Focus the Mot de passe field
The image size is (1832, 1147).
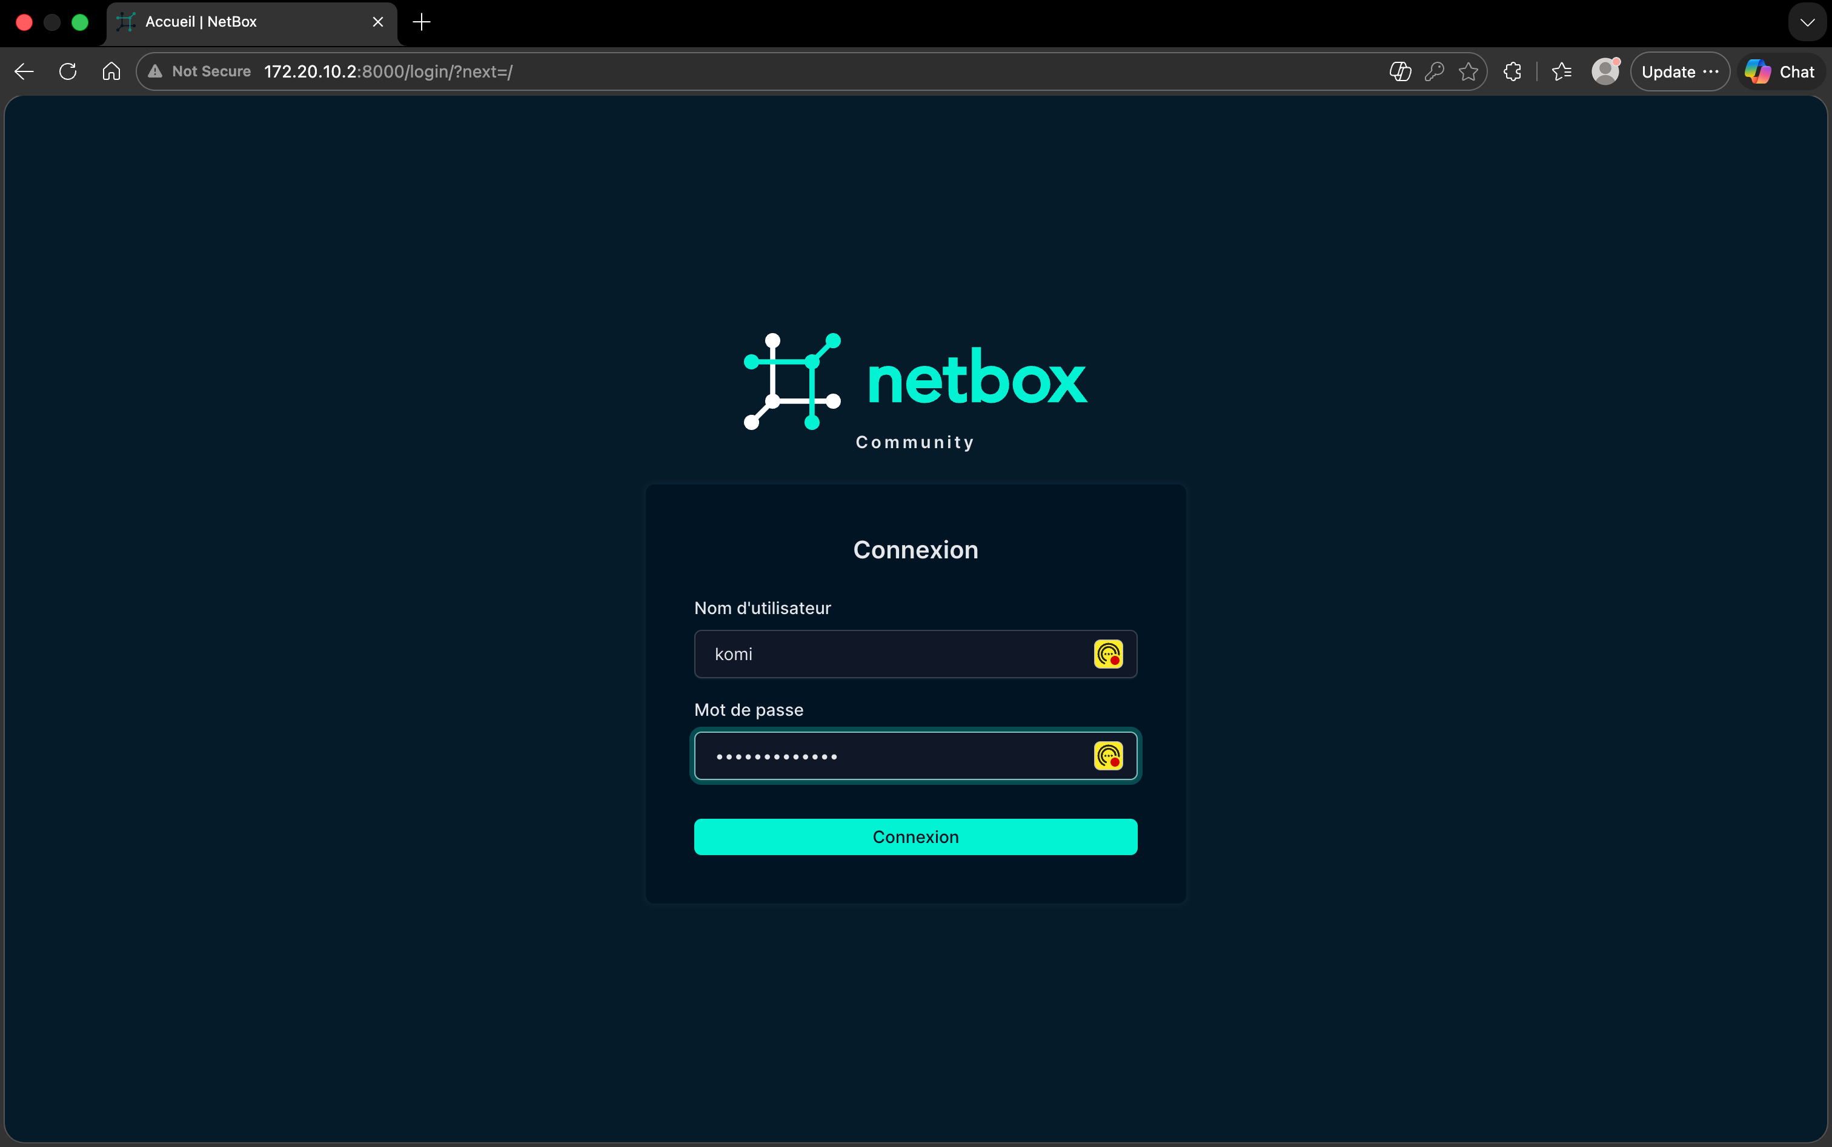coord(915,756)
